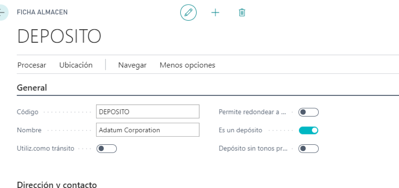Click the Utiliz.como tránsito label
The width and height of the screenshot is (399, 188).
point(46,148)
